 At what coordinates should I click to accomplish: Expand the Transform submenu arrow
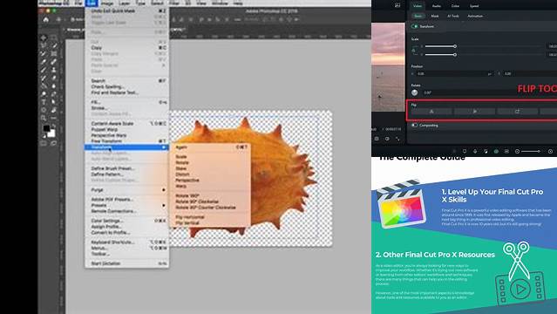point(164,147)
